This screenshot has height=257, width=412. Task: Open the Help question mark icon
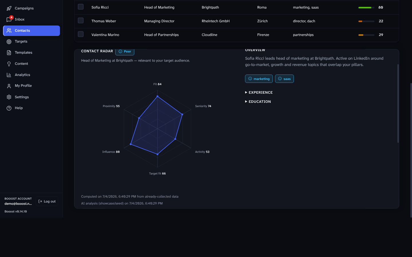coord(9,108)
